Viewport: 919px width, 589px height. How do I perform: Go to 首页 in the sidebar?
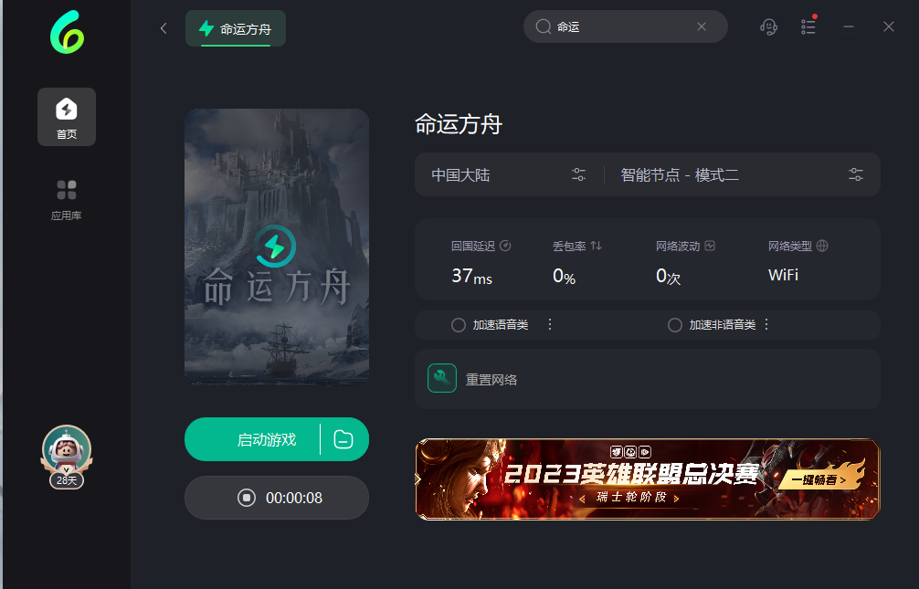click(x=67, y=117)
